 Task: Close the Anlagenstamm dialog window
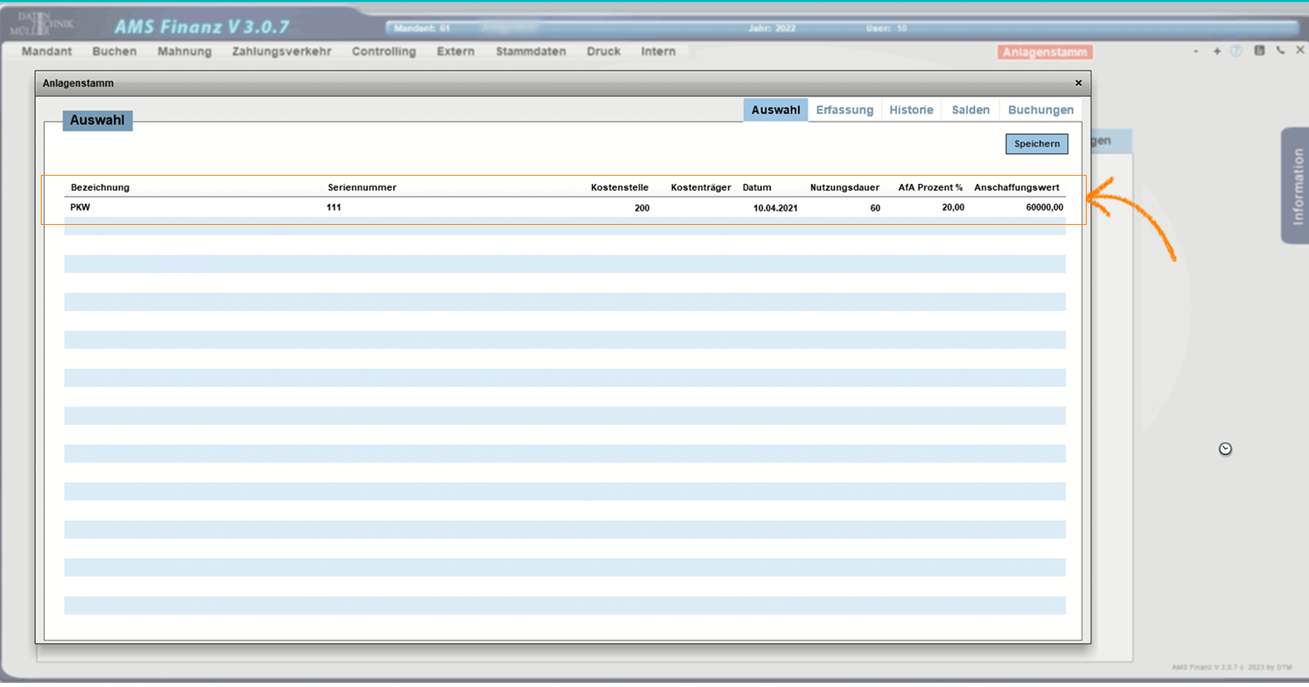click(x=1078, y=83)
